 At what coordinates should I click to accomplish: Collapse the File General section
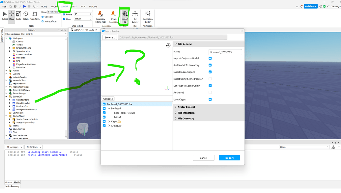pos(176,44)
